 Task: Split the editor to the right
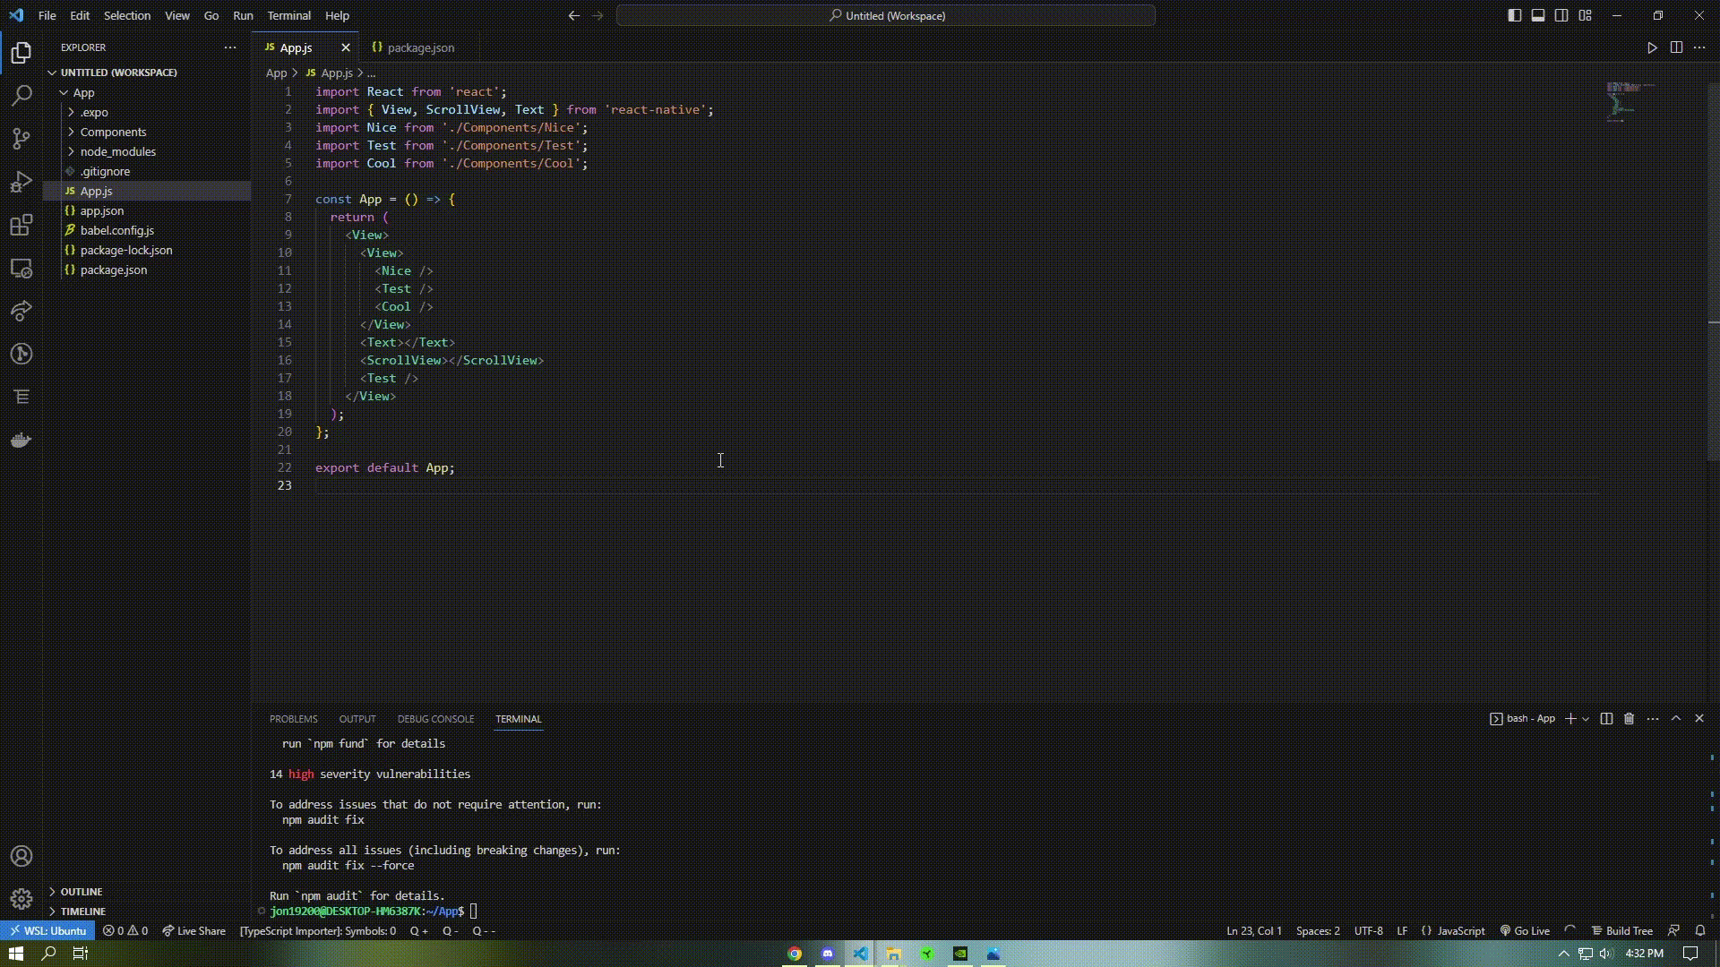tap(1676, 47)
